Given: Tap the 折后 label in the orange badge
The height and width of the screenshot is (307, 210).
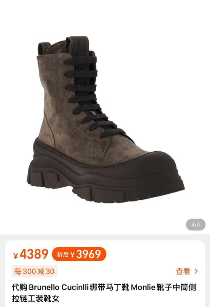Looking at the screenshot, I should [63, 254].
